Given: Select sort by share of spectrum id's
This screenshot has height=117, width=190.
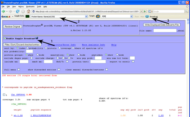Looking at the screenshot, I should click(73, 48).
